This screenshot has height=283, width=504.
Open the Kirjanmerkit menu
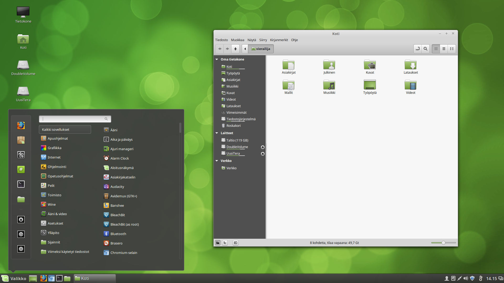(x=279, y=40)
